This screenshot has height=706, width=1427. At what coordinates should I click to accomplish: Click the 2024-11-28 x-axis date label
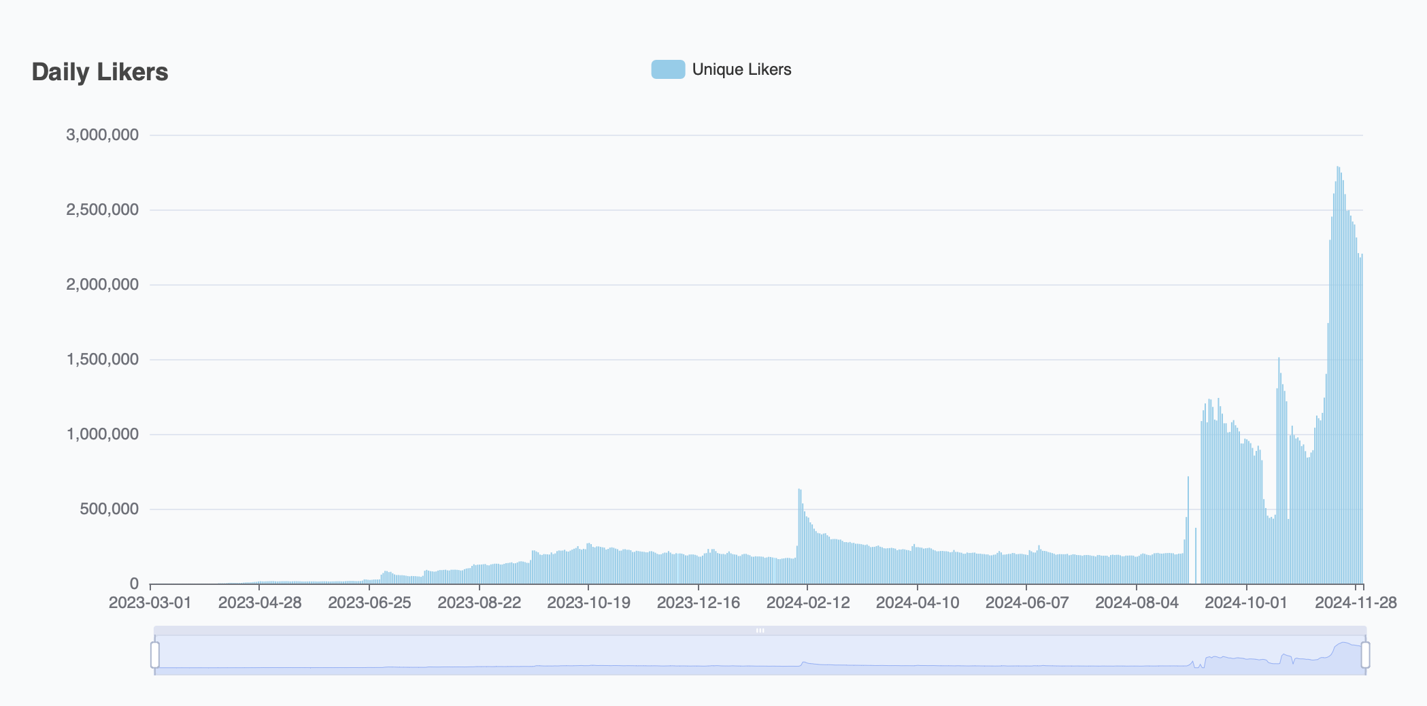pyautogui.click(x=1356, y=603)
